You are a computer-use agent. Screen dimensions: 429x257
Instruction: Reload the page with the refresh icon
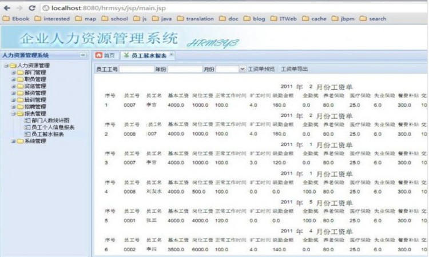[32, 8]
